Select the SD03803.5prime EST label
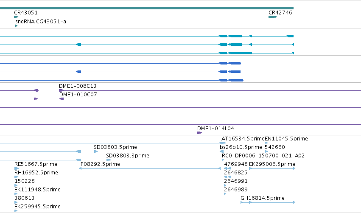 coord(115,147)
